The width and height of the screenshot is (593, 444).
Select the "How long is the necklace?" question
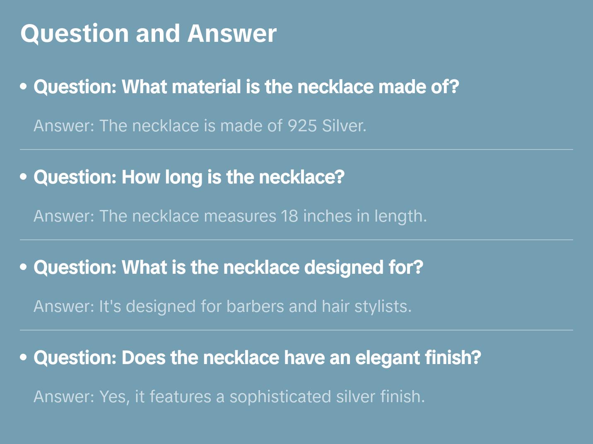(189, 177)
